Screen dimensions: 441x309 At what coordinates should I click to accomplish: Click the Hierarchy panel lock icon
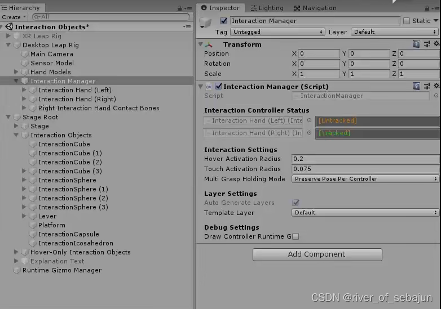click(x=179, y=8)
